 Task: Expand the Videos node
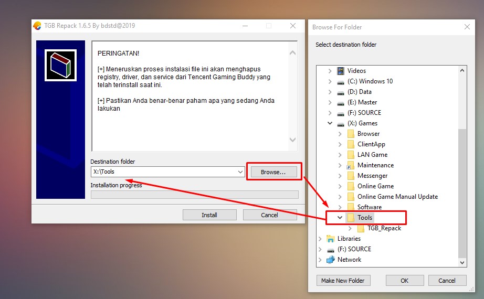point(330,71)
